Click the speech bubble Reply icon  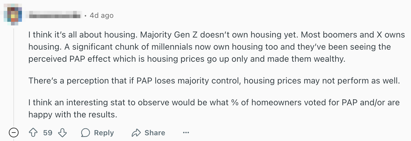tap(86, 133)
